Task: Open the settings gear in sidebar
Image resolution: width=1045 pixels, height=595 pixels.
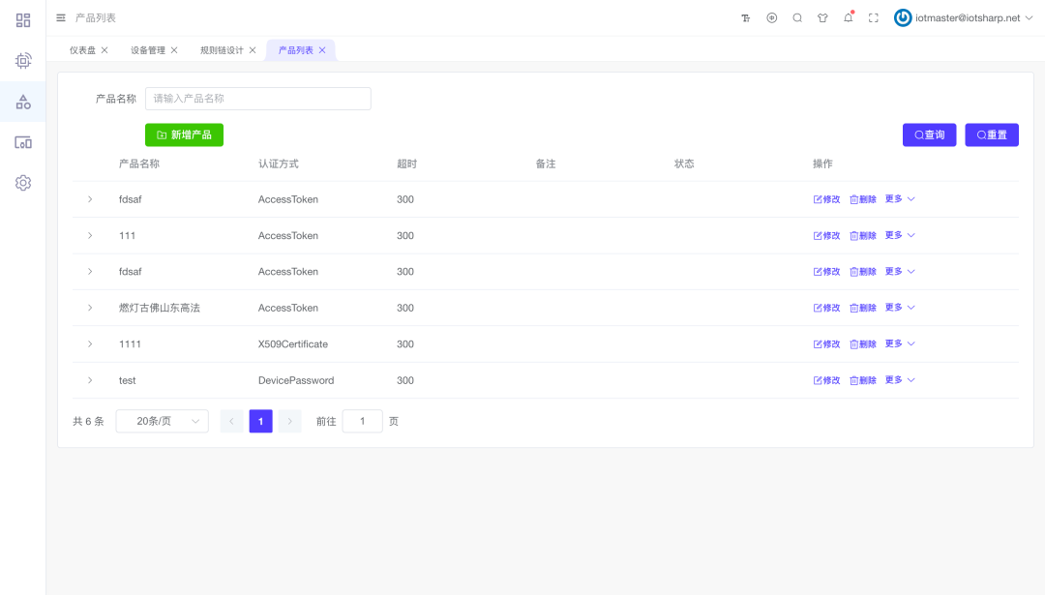Action: [x=23, y=183]
